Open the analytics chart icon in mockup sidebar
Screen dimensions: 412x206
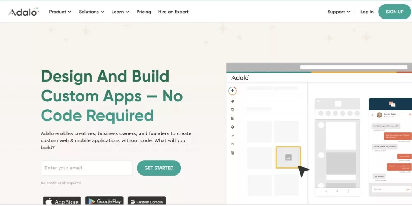[x=232, y=144]
